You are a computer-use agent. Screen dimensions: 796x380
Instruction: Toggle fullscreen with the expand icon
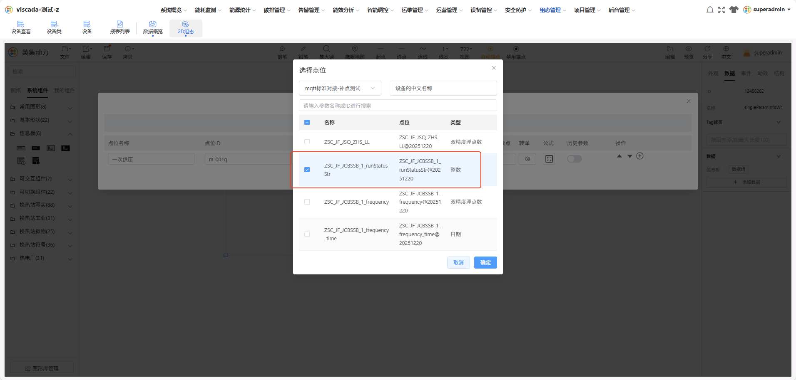[721, 10]
